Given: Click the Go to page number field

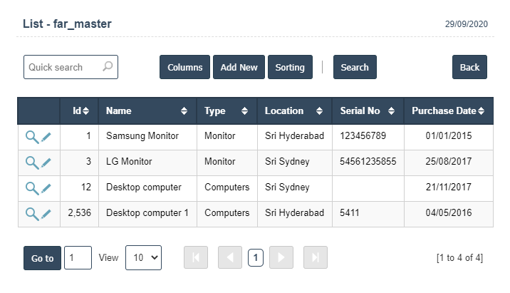Looking at the screenshot, I should click(x=78, y=258).
